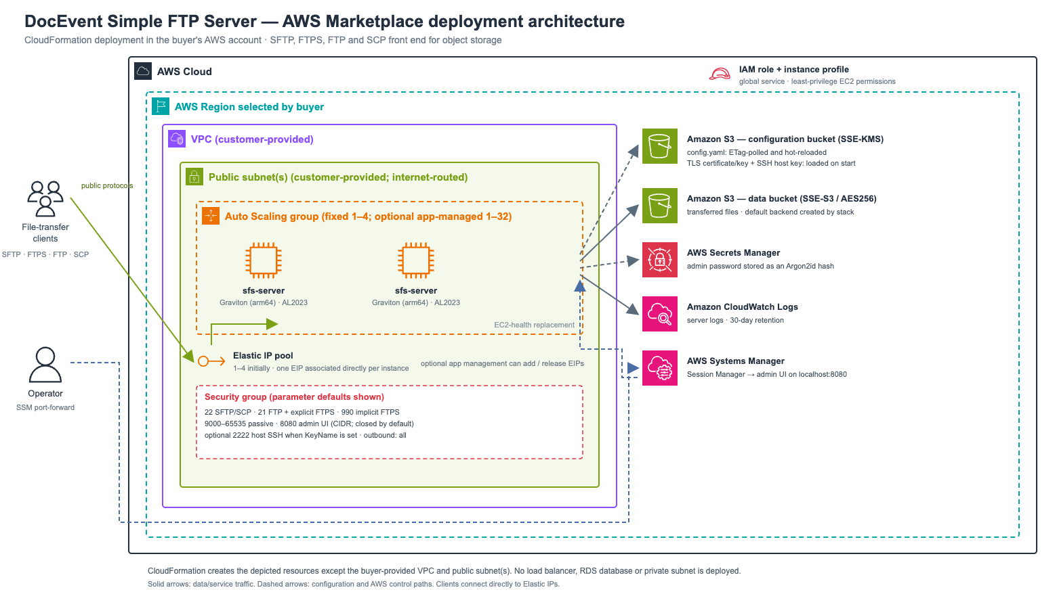This screenshot has height=594, width=1057.
Task: Click the Amazon CloudWatch Logs icon
Action: click(x=660, y=314)
